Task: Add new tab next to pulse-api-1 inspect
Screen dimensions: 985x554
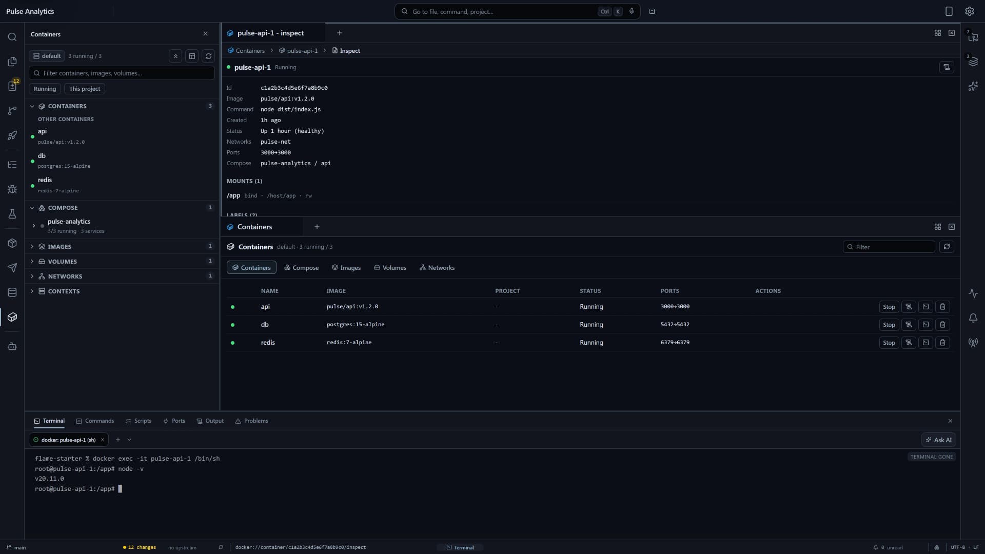Action: tap(339, 33)
